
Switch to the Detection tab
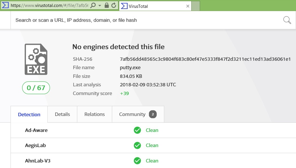[29, 115]
